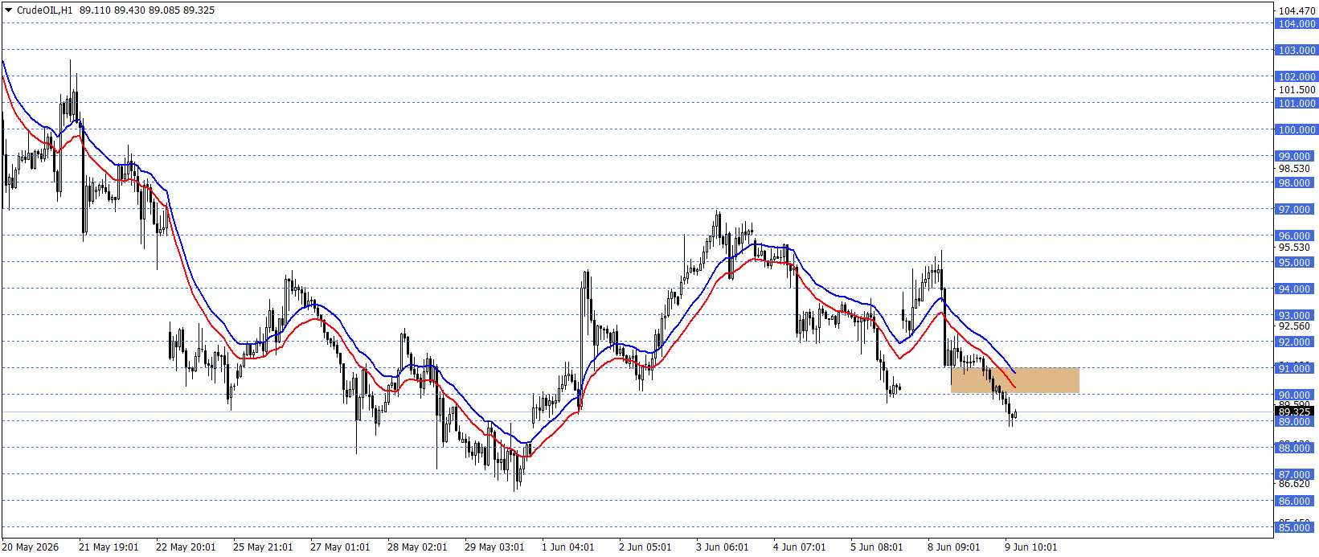Open the chart menu triangle beside CrudeOIL
The width and height of the screenshot is (1319, 557).
[x=8, y=10]
